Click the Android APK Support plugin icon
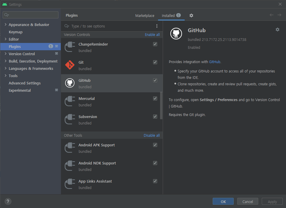The height and width of the screenshot is (208, 286). click(70, 148)
